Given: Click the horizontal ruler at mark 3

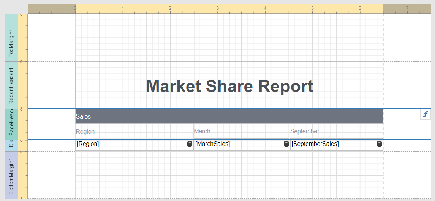Looking at the screenshot, I should pos(217,9).
